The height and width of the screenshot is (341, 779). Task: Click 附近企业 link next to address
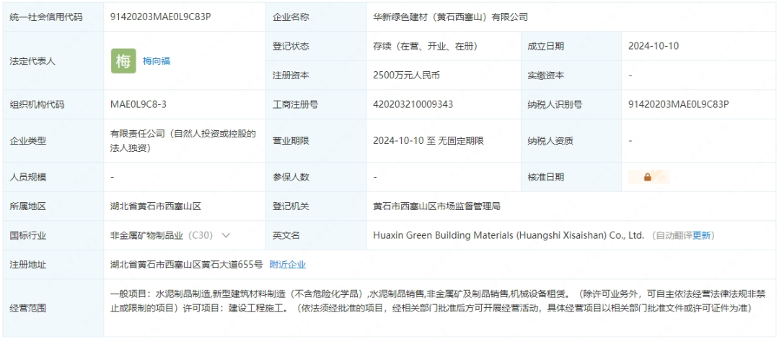[x=288, y=265]
